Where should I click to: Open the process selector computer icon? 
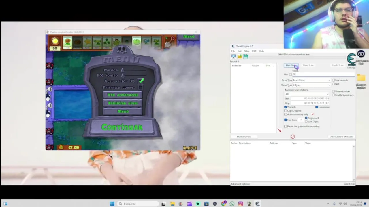[x=234, y=56]
